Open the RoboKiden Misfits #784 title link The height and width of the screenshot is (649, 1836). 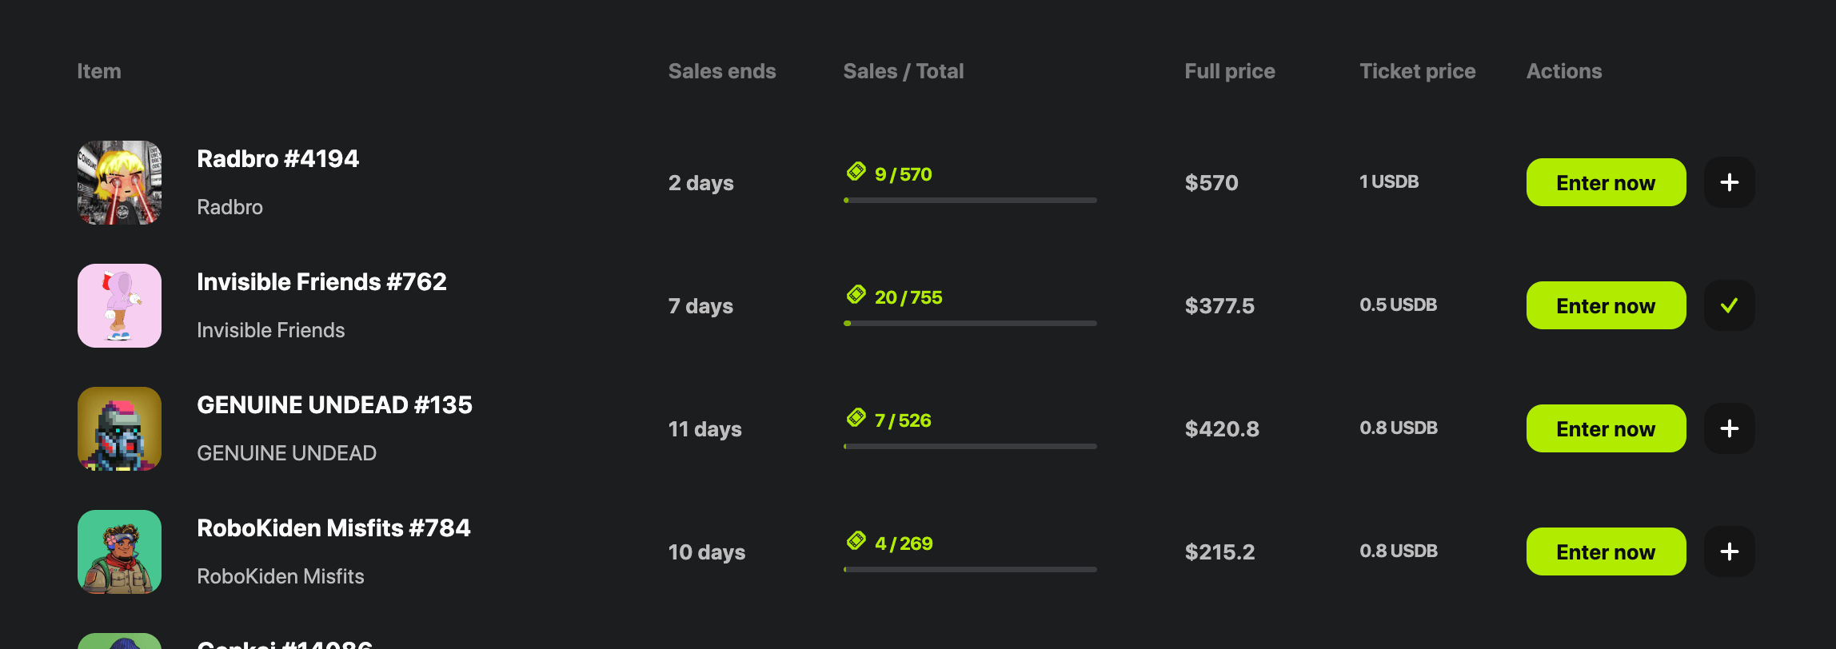tap(333, 528)
